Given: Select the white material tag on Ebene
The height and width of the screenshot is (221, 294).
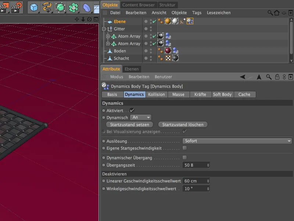Looking at the screenshot, I should click(175, 21).
